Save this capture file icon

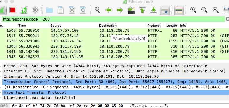[61, 10]
